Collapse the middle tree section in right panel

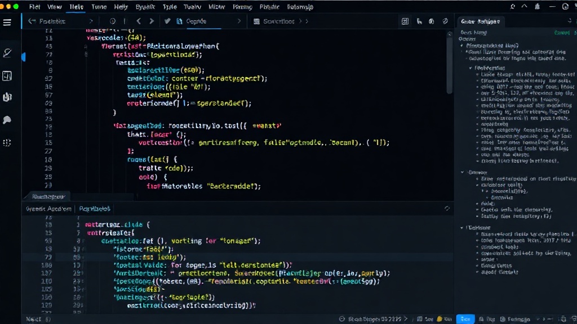pos(463,172)
